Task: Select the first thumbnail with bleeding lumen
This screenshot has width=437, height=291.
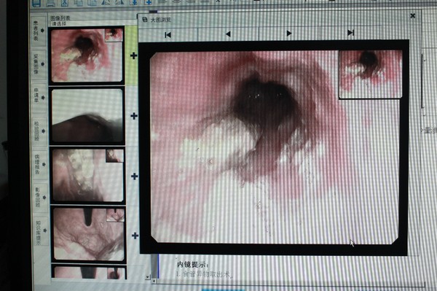Action: [x=87, y=55]
